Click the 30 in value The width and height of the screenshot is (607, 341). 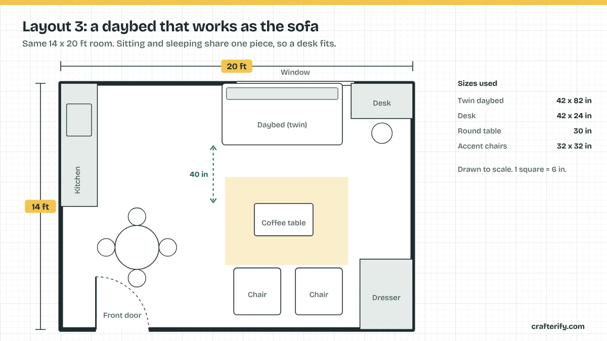point(582,131)
